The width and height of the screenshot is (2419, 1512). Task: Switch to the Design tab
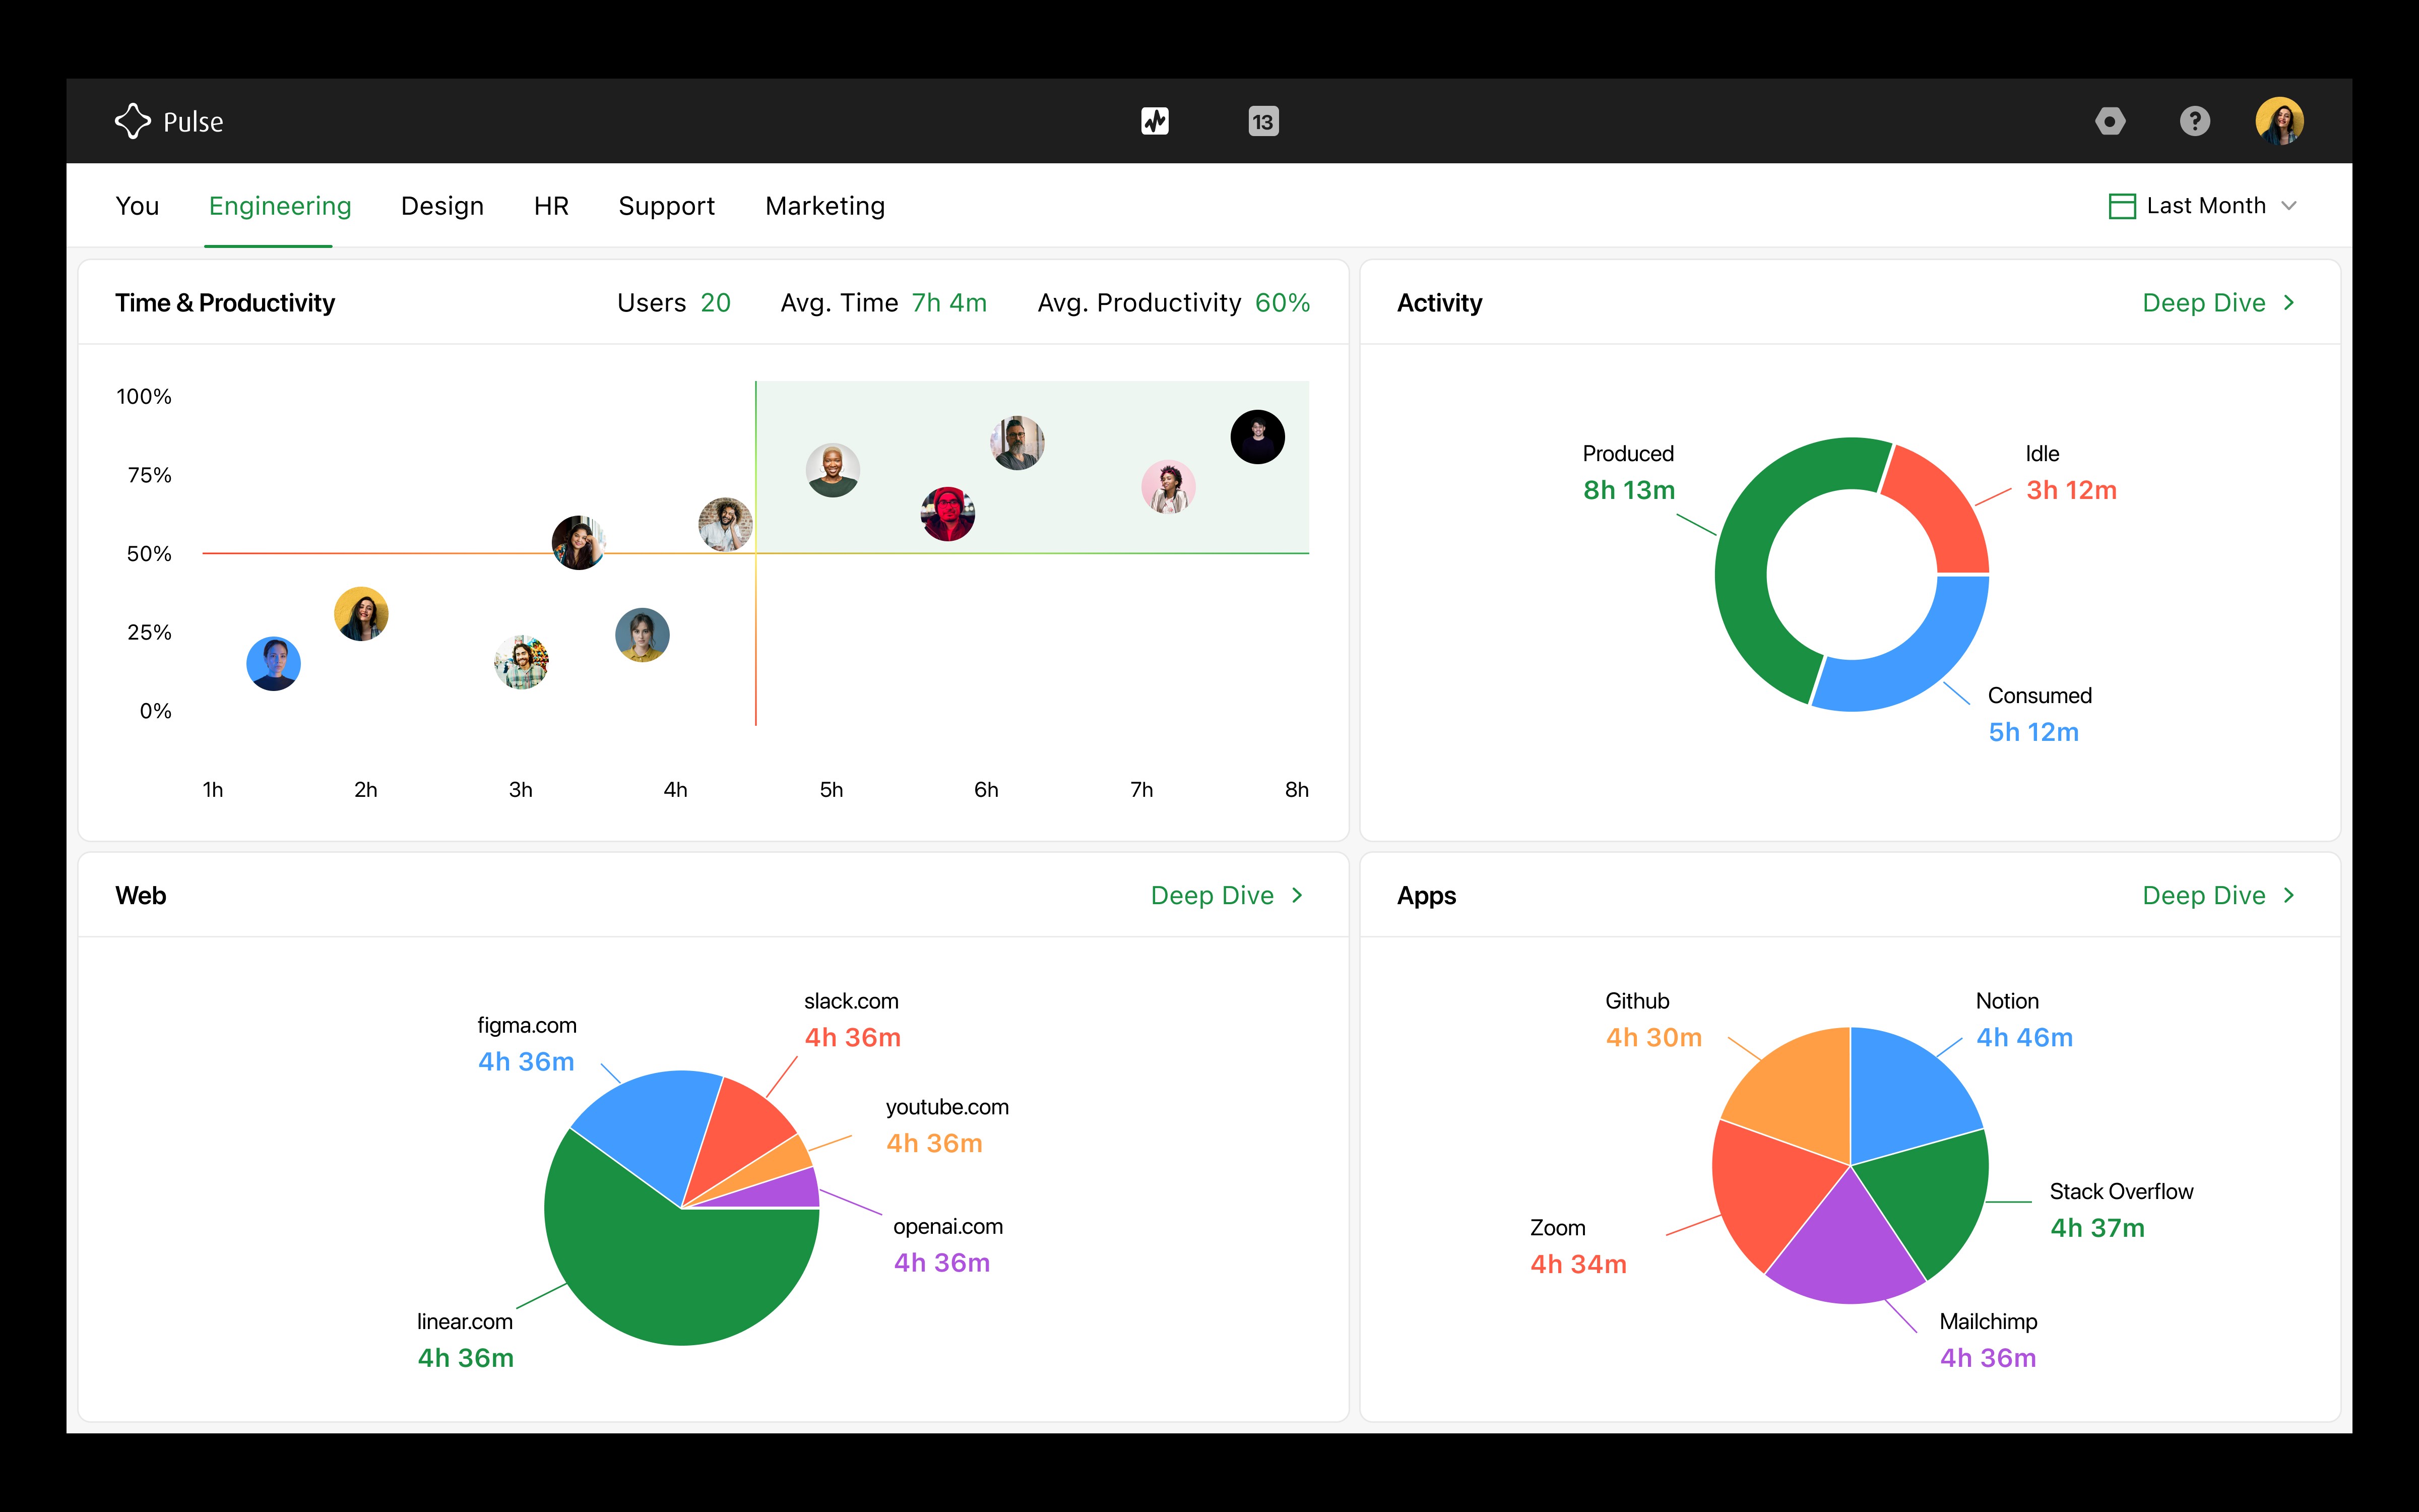click(x=442, y=206)
